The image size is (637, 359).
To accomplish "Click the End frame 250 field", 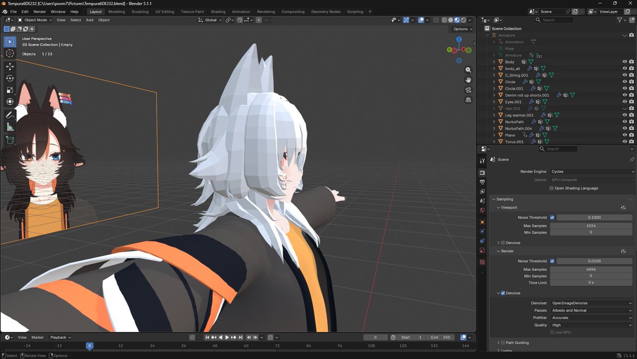I will (441, 337).
